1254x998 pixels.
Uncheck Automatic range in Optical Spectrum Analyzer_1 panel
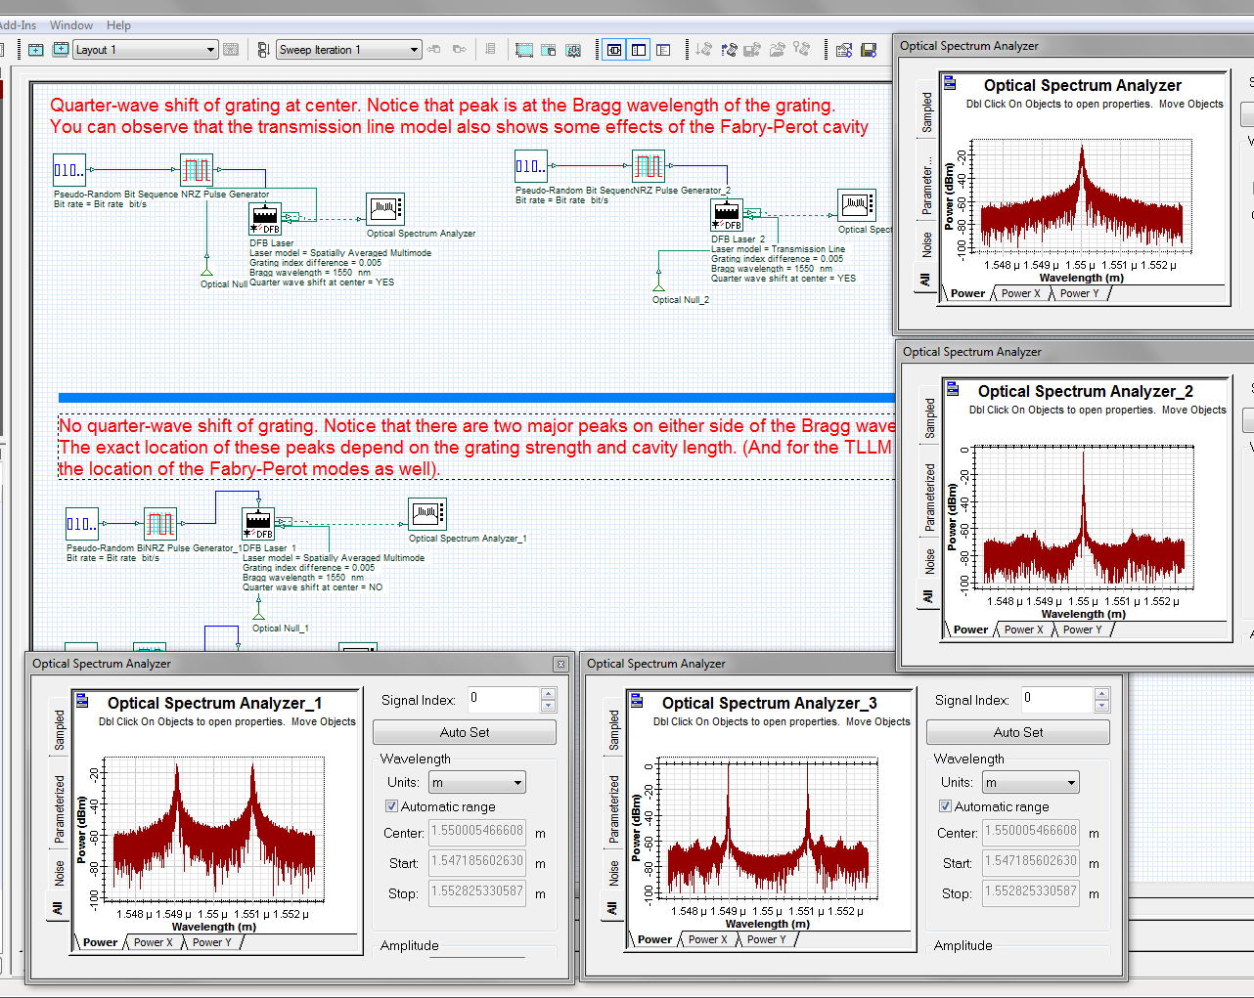[391, 805]
